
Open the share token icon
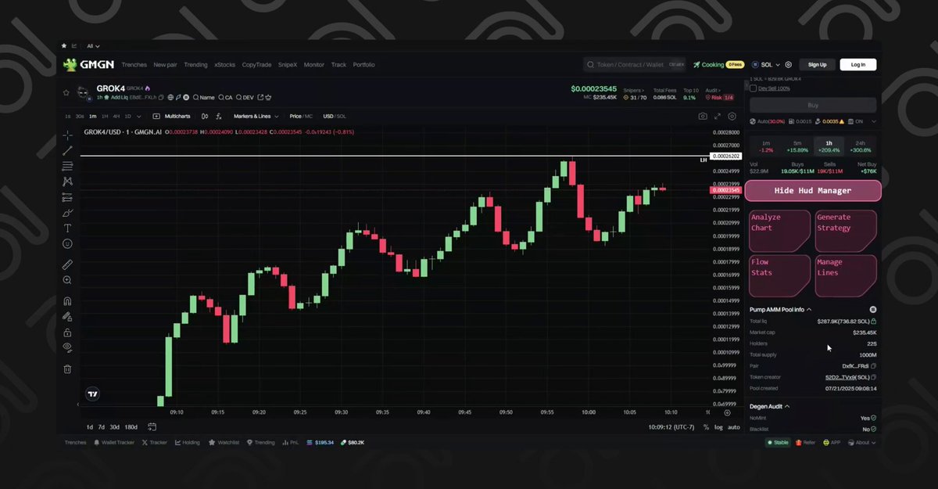pyautogui.click(x=260, y=97)
